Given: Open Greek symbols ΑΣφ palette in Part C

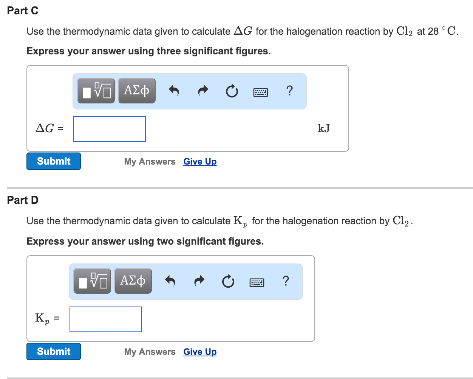Looking at the screenshot, I should (x=137, y=91).
